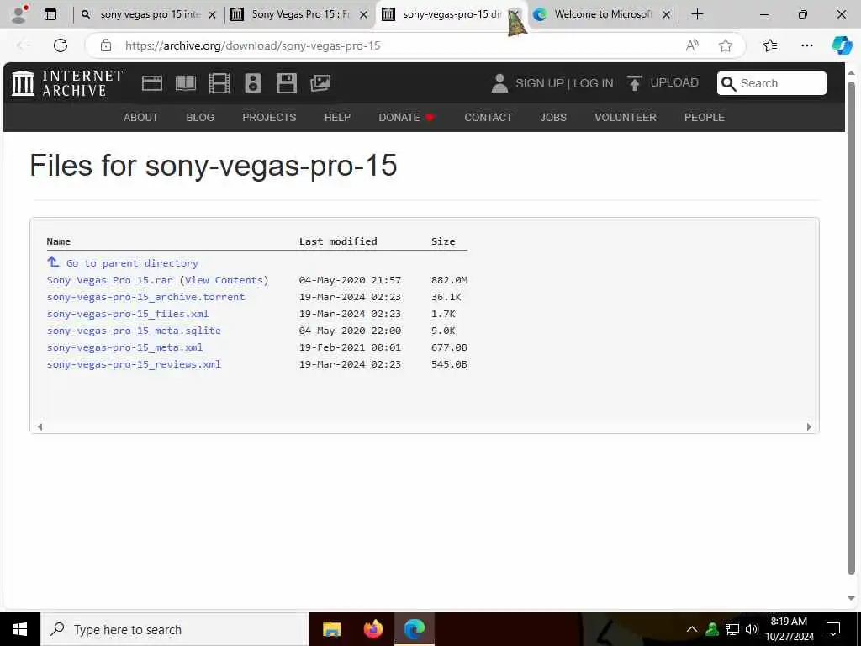Follow Go to parent directory link

[132, 263]
